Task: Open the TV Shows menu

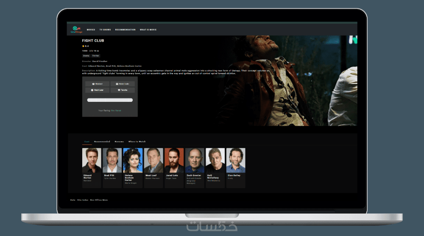Action: click(105, 30)
